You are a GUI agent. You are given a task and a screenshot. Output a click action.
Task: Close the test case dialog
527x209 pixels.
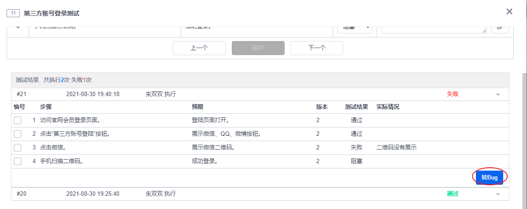click(509, 11)
